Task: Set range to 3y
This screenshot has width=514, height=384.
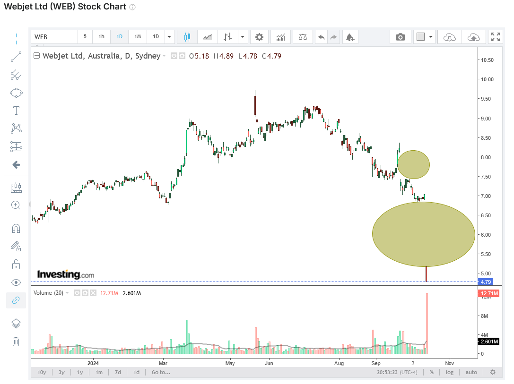Action: click(61, 372)
